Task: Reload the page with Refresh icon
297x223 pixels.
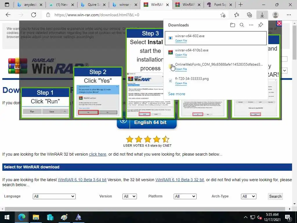Action: [x=34, y=15]
